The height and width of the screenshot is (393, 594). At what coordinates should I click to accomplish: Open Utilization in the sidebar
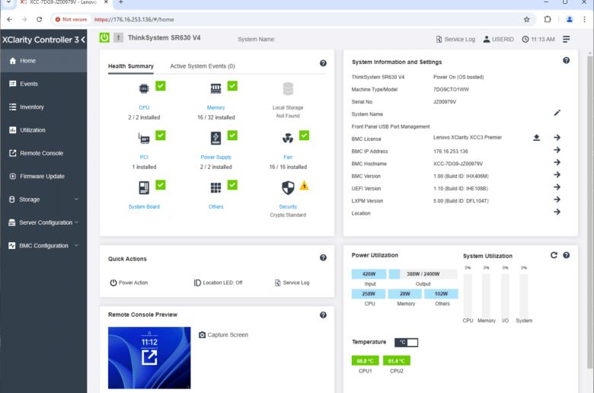[43, 130]
